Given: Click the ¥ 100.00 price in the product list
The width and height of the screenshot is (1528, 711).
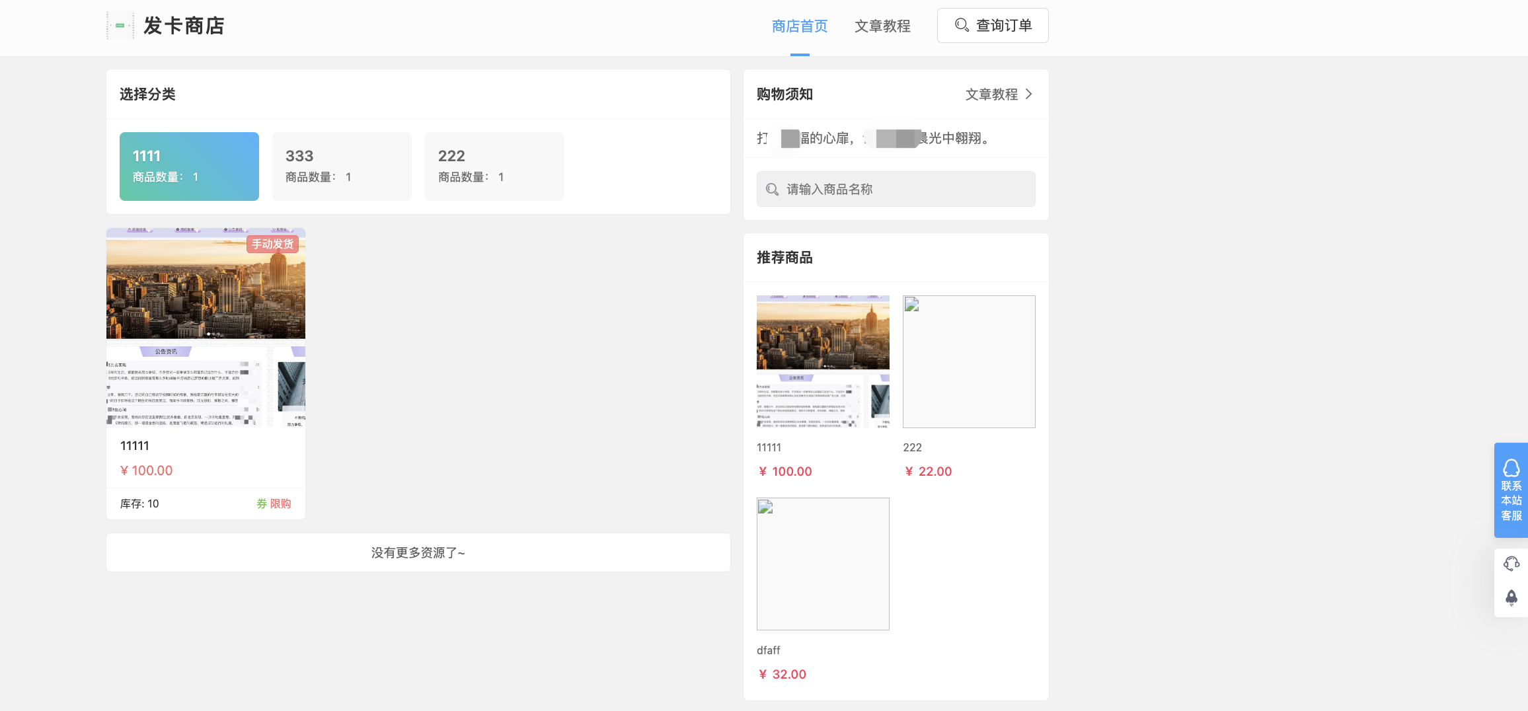Looking at the screenshot, I should 147,470.
